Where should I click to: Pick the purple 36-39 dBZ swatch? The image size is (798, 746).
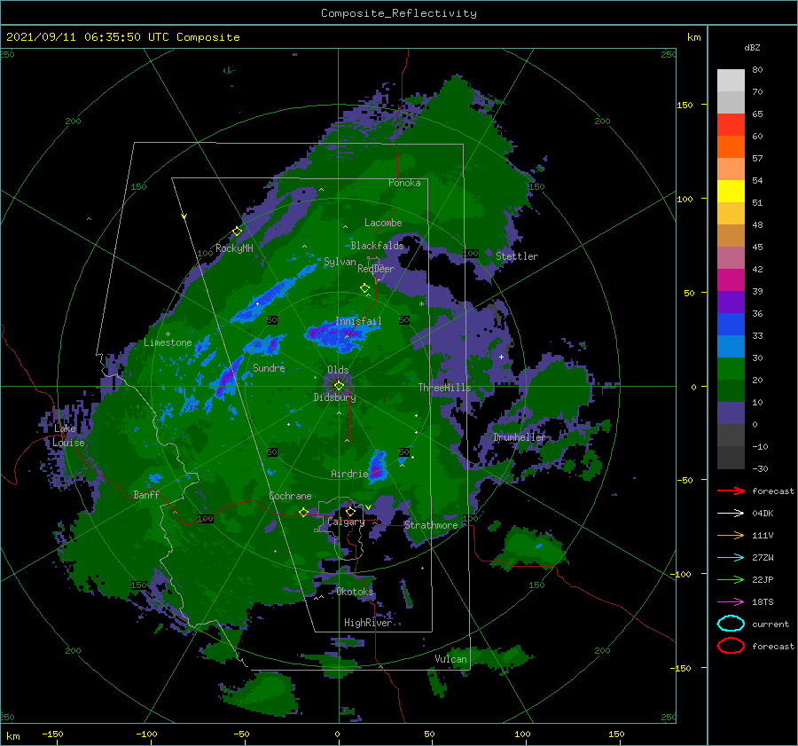(731, 302)
